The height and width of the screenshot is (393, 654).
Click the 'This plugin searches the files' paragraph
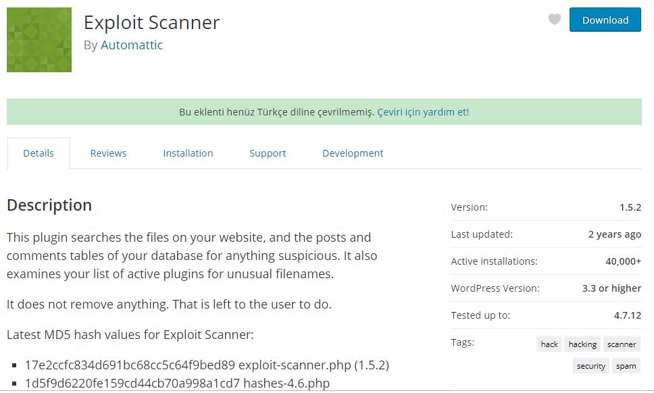(192, 255)
